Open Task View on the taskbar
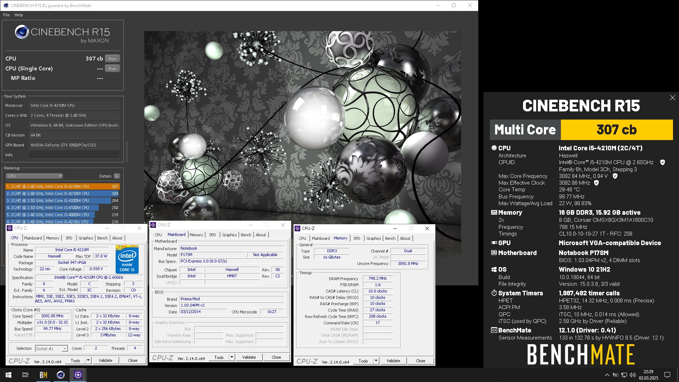The height and width of the screenshot is (382, 679). (25, 375)
